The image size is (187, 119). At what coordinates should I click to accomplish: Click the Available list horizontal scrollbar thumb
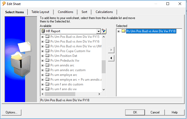pyautogui.click(x=60, y=94)
